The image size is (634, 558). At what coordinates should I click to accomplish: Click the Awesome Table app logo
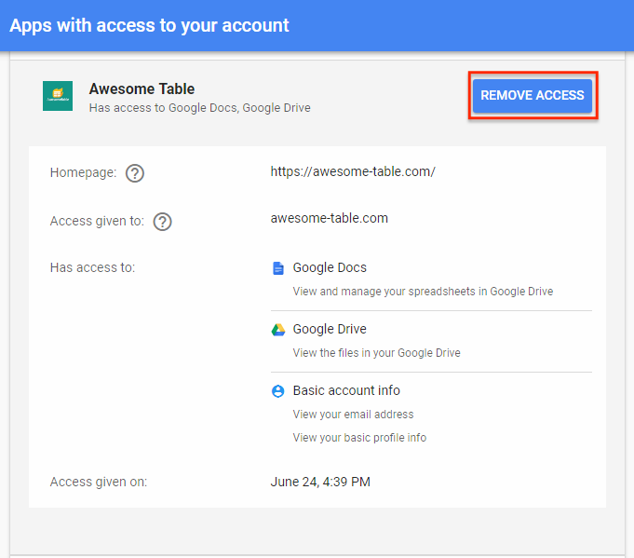pyautogui.click(x=58, y=96)
